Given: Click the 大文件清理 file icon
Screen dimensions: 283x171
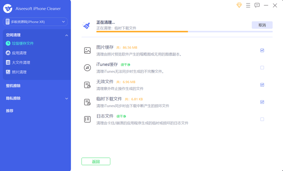Looking at the screenshot, I should coord(8,63).
